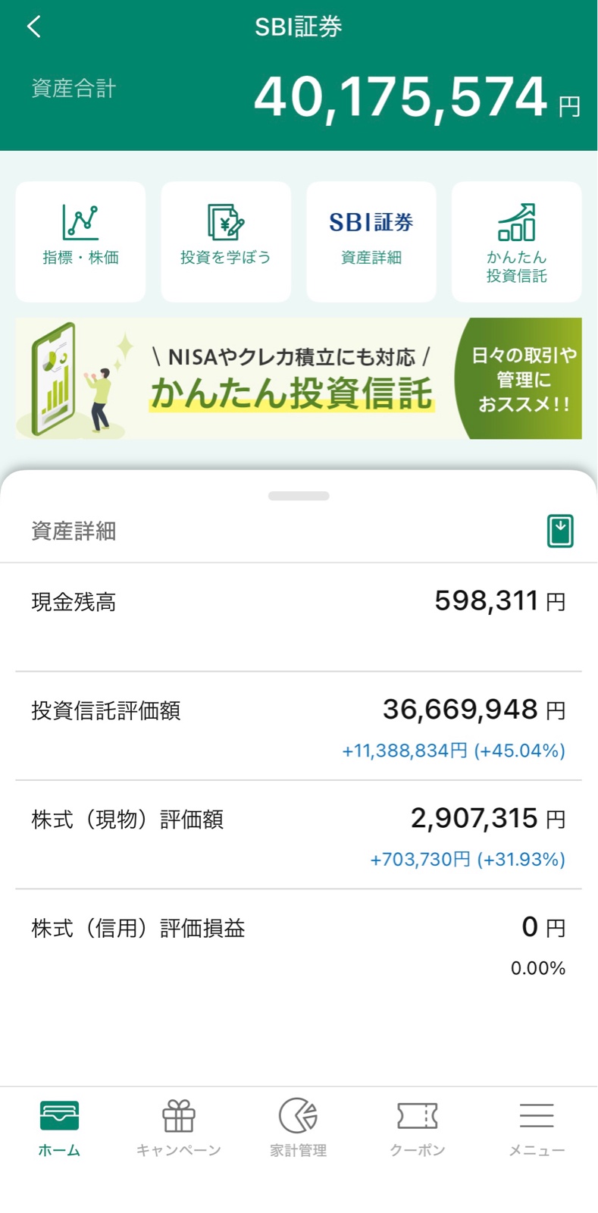The width and height of the screenshot is (598, 1213).
Task: Open かんたん投資信託 shortcut
Action: pyautogui.click(x=517, y=241)
